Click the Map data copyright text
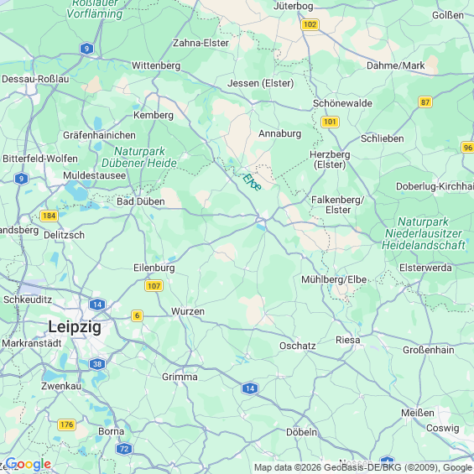 [x=363, y=467]
